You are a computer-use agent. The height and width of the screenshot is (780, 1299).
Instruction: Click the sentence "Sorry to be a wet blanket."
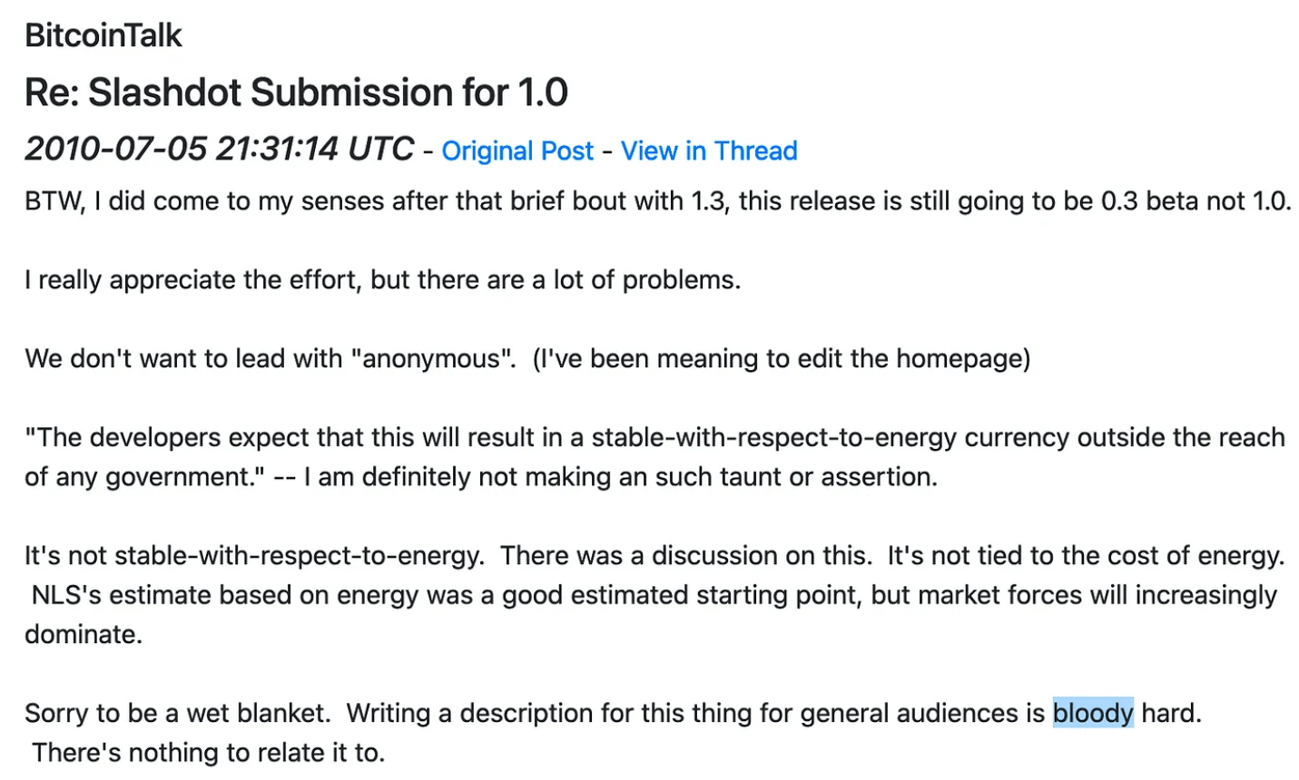coord(177,713)
